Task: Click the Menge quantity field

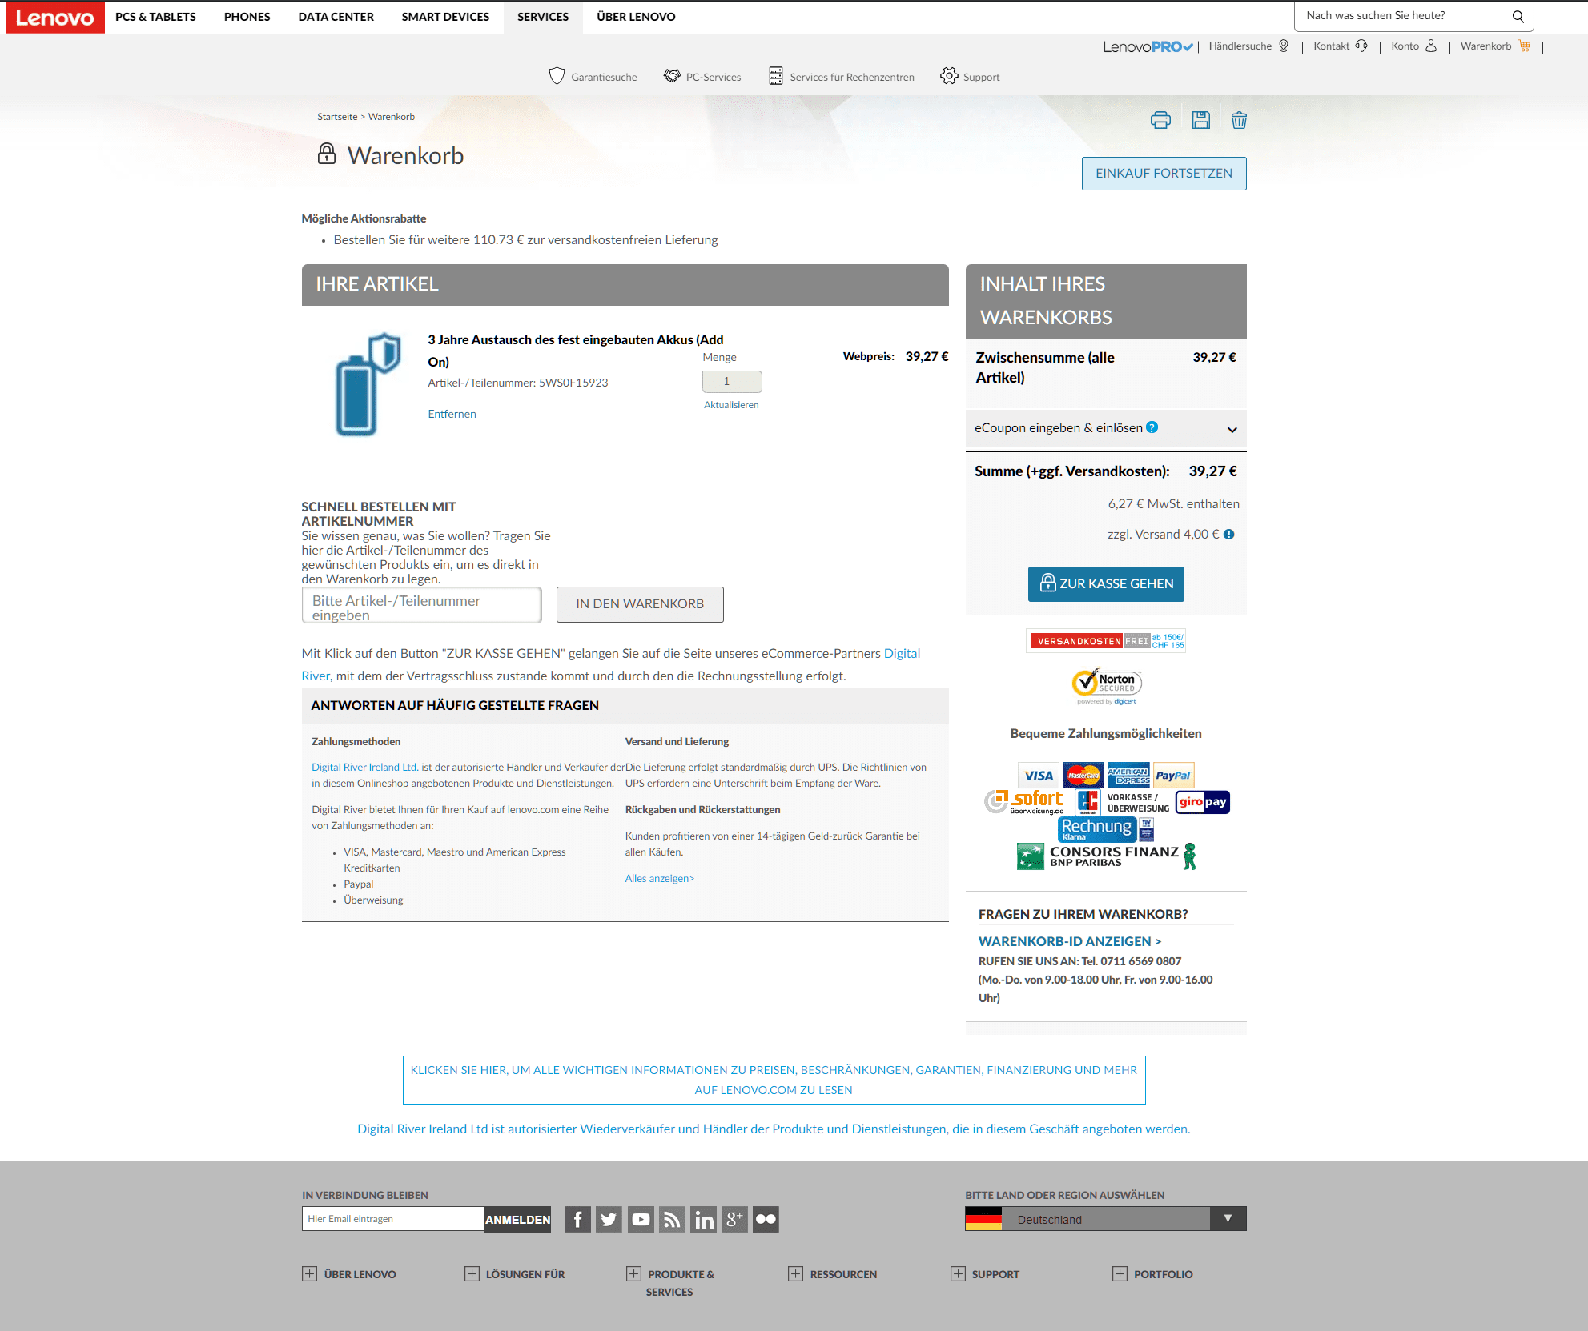Action: pyautogui.click(x=731, y=382)
